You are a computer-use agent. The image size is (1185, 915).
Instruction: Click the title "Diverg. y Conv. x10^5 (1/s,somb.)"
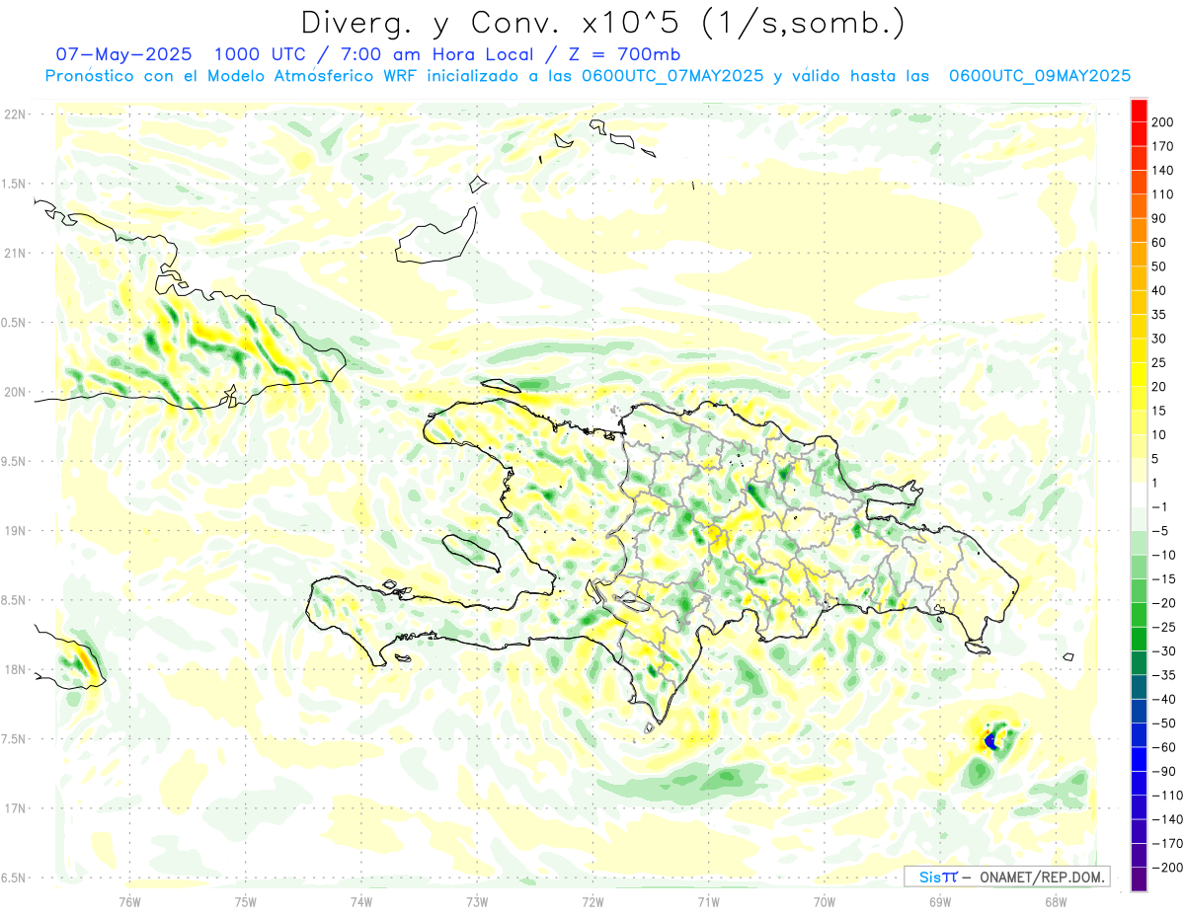click(x=602, y=23)
